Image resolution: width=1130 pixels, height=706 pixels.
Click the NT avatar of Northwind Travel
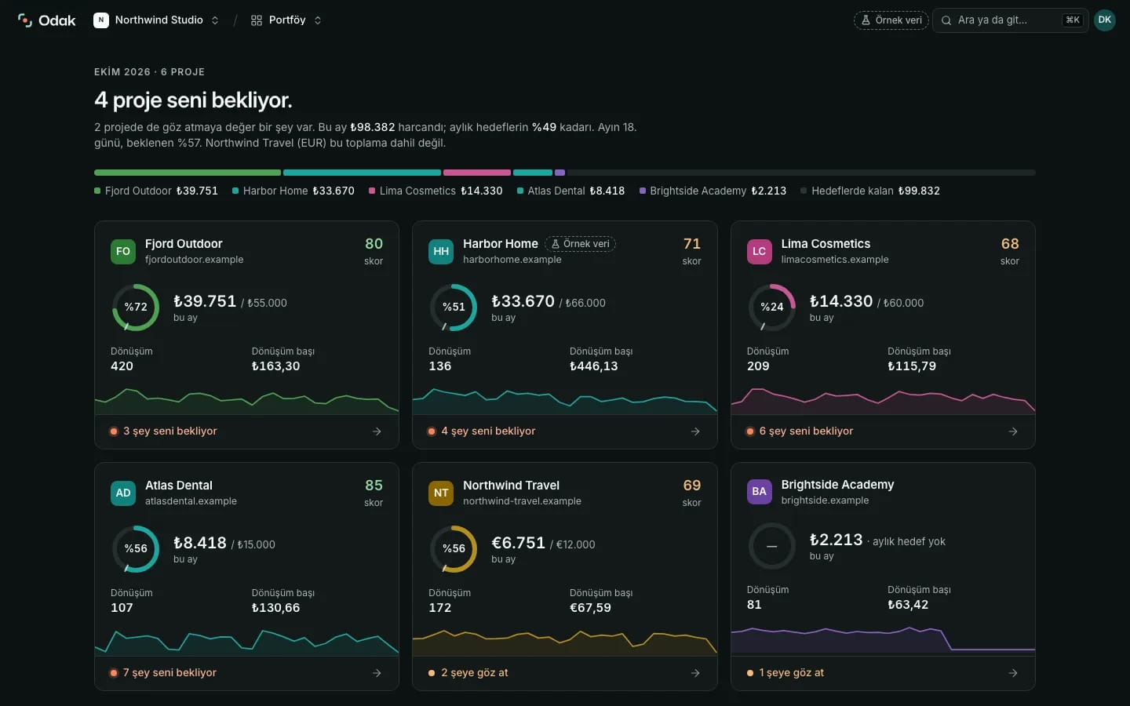441,493
